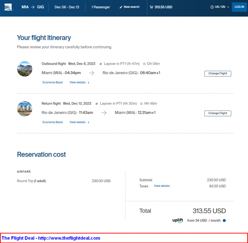Click Round Trip (1 adult) row
Screen dimensions: 248x243
64,181
